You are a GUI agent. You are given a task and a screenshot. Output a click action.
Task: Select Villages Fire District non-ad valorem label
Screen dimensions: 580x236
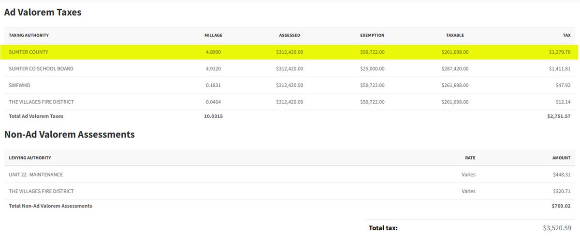[41, 191]
